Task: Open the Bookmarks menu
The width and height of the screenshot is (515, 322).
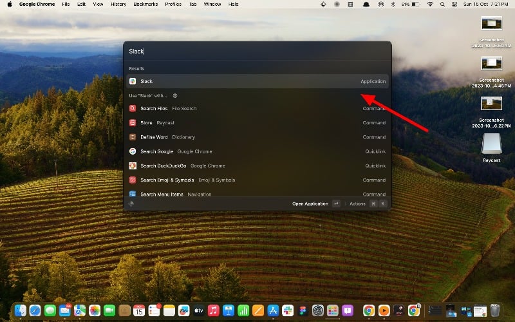Action: tap(146, 4)
